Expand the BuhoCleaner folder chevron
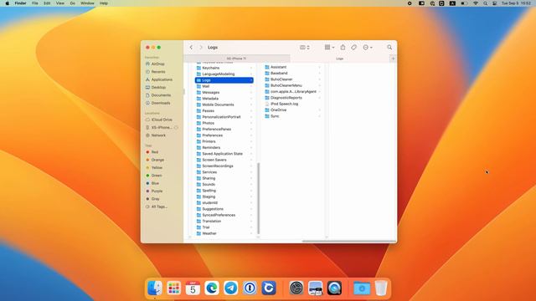This screenshot has width=536, height=301. click(319, 79)
